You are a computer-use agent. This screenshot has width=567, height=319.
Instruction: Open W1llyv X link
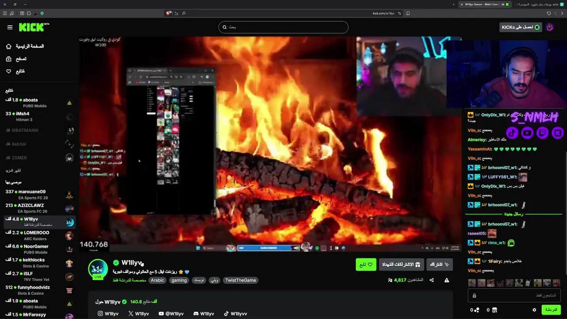coord(138,314)
